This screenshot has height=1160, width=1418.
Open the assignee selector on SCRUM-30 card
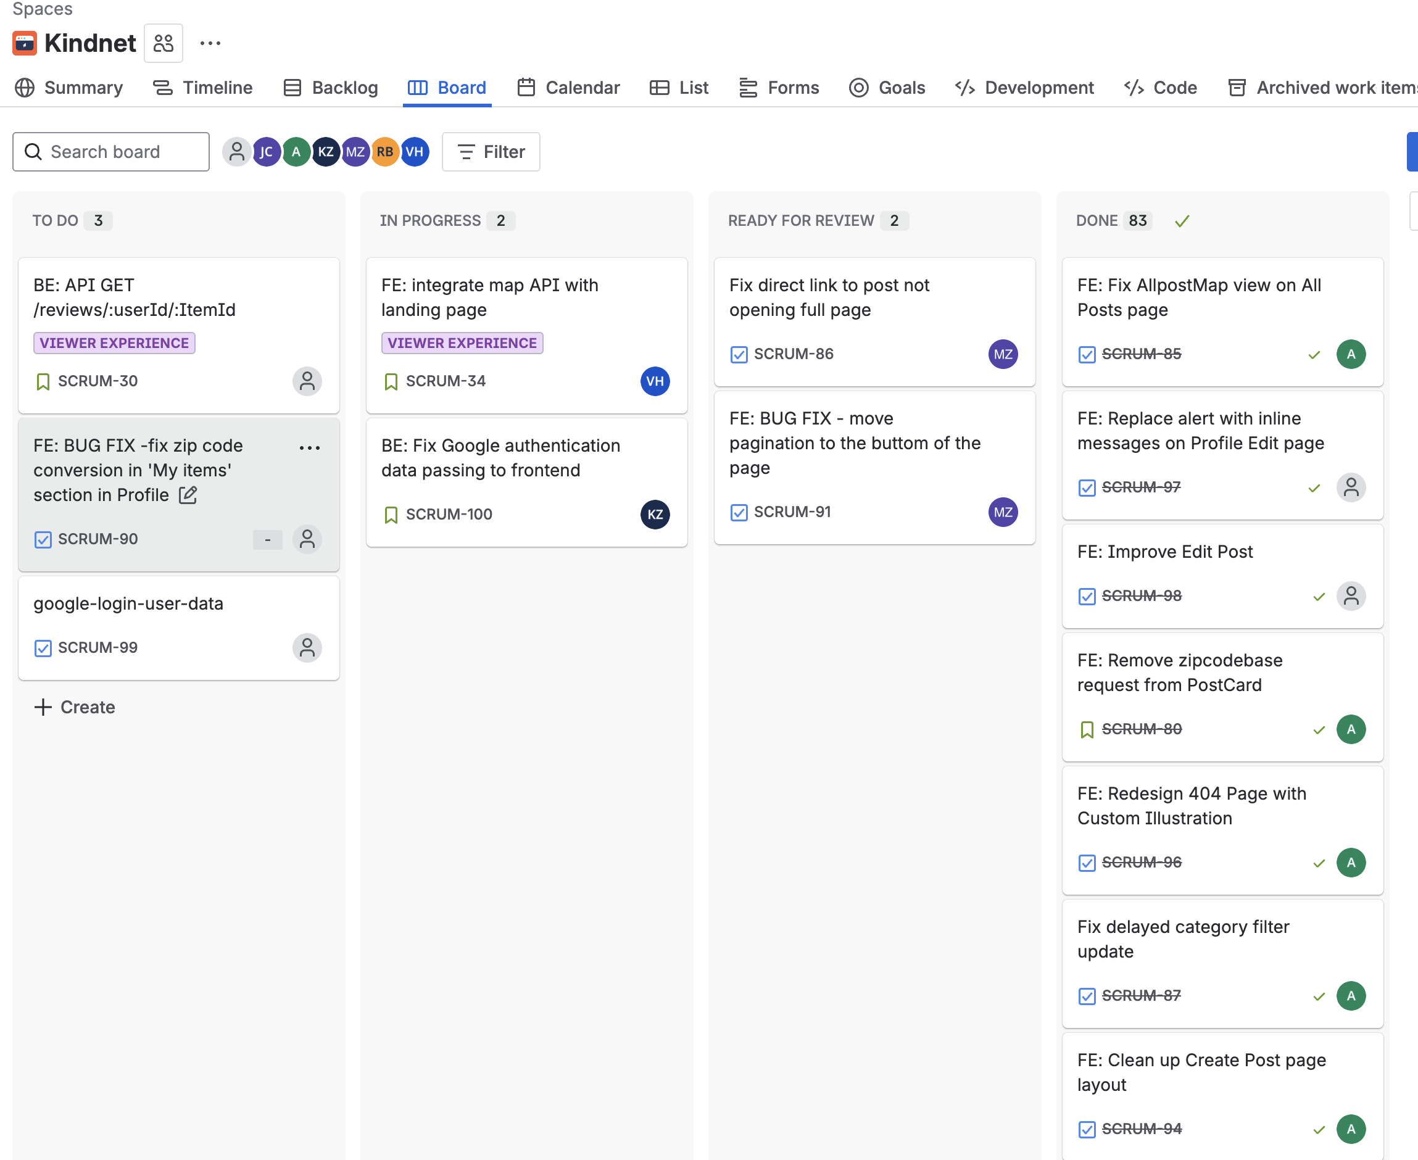pos(307,381)
